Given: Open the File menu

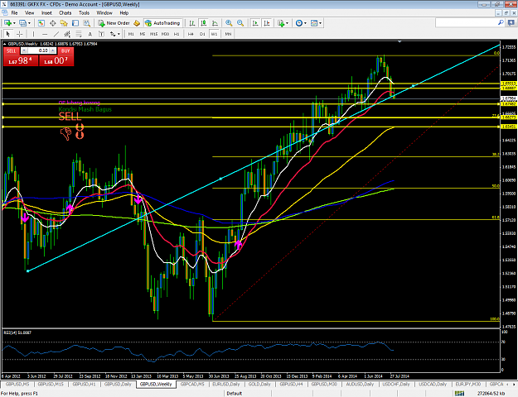Looking at the screenshot, I should pos(15,13).
